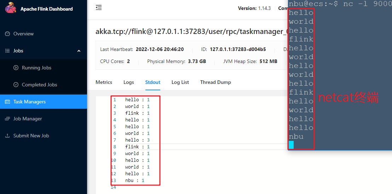Click stdout line 7 'hello : 3'
The image size is (392, 194).
click(137, 140)
